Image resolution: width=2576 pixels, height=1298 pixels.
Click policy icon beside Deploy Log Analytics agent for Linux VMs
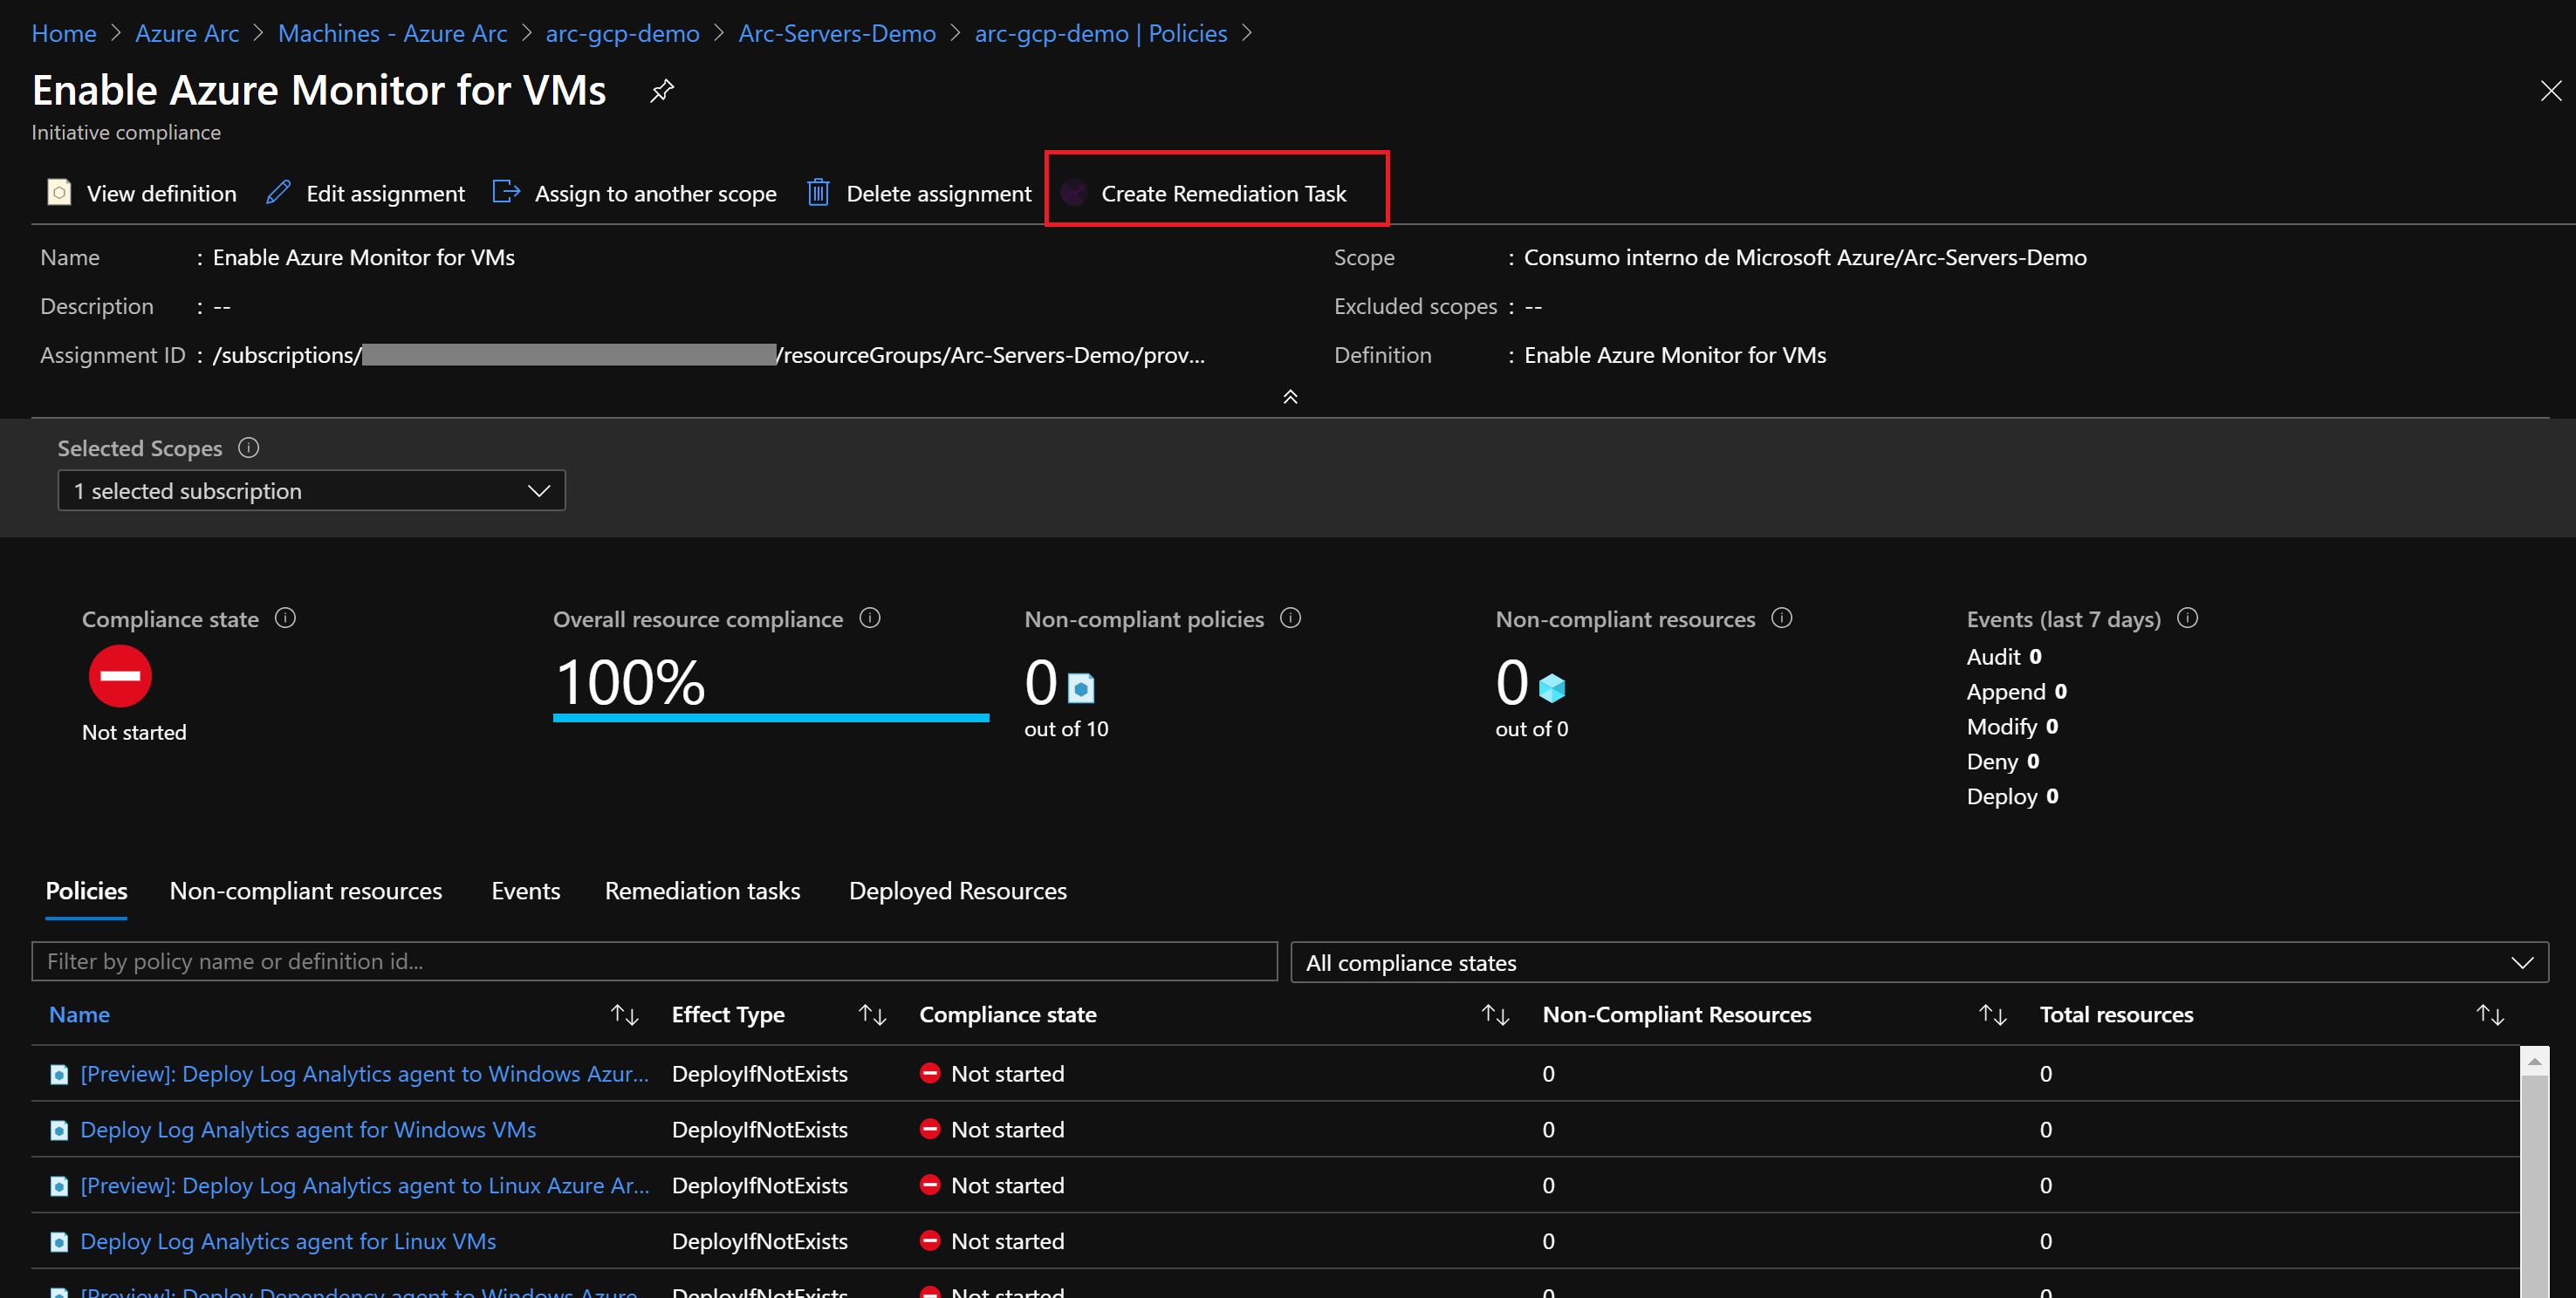(59, 1242)
